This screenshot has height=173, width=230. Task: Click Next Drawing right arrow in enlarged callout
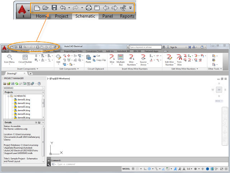click(115, 8)
